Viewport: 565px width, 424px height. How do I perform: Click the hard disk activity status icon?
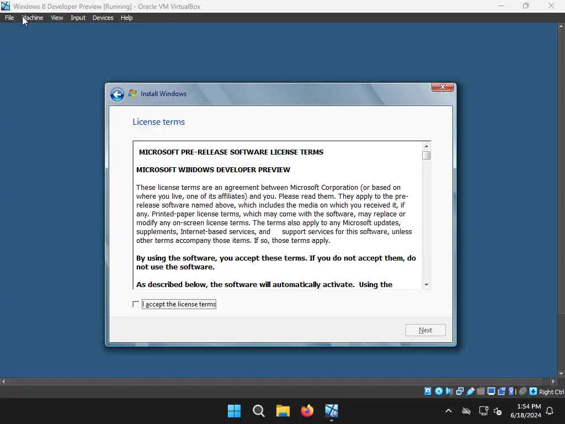point(428,391)
